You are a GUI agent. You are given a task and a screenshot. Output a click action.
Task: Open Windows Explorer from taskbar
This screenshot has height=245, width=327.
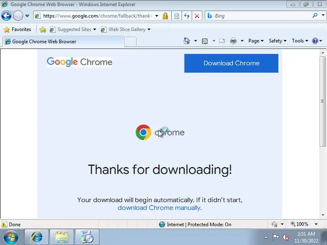pos(62,237)
